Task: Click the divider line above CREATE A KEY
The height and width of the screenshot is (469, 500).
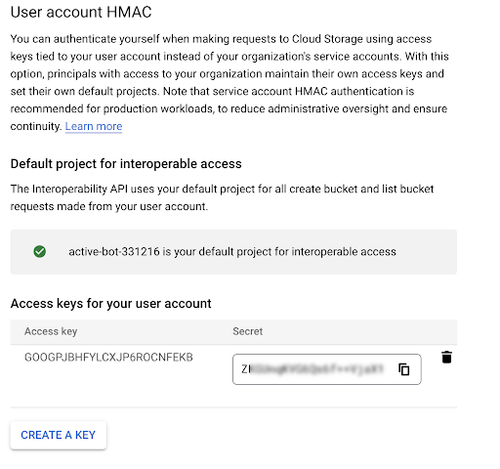Action: [x=233, y=407]
